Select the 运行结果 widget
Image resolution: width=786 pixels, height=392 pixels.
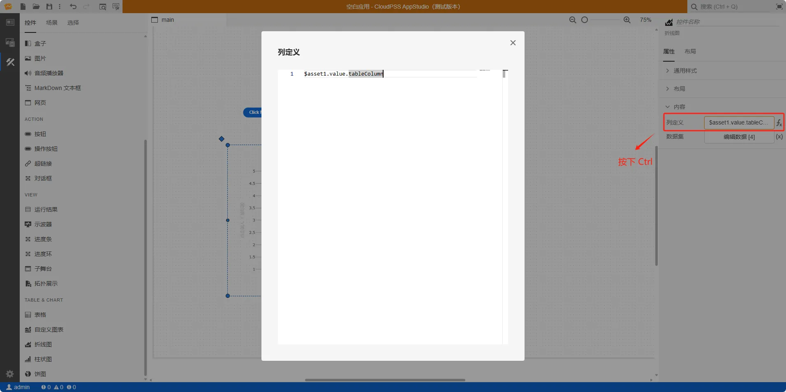pos(41,210)
